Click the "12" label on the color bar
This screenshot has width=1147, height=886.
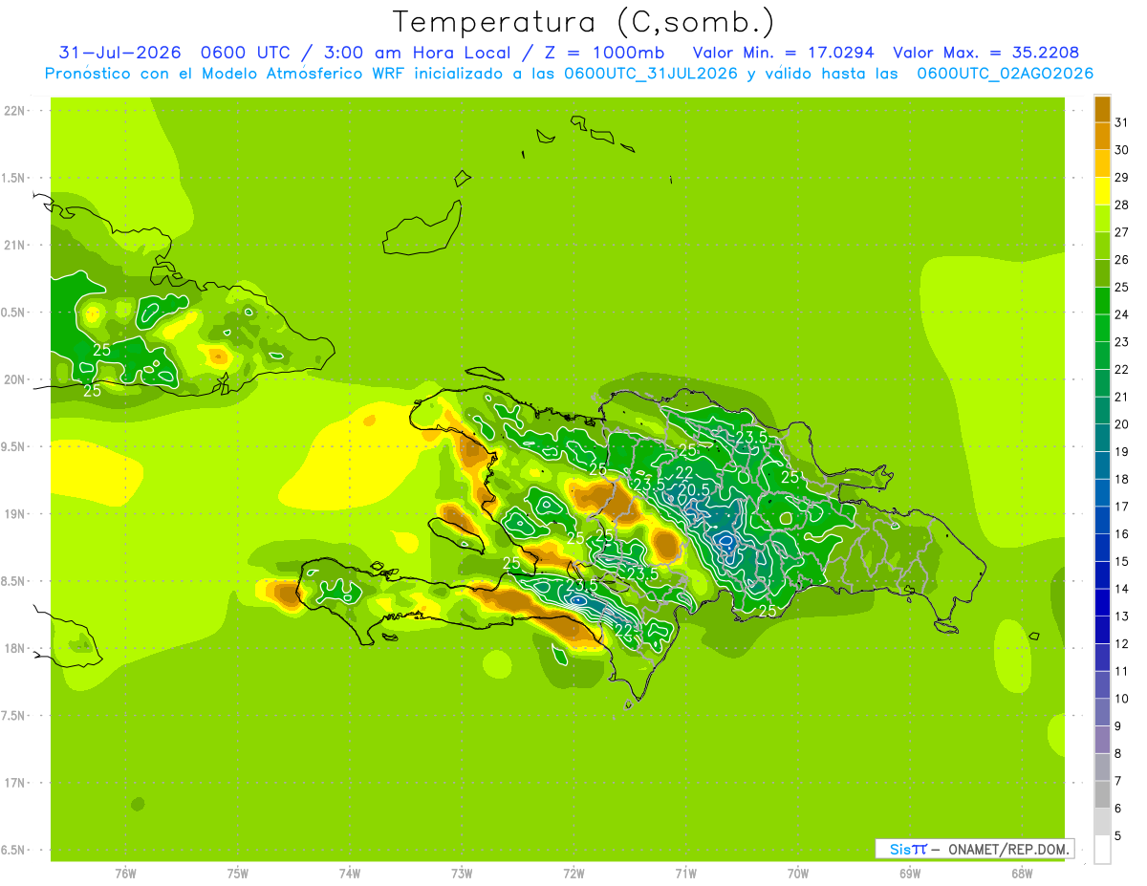(x=1122, y=644)
